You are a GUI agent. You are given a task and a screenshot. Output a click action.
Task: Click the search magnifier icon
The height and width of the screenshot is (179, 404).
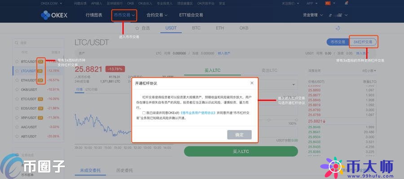click(x=17, y=43)
